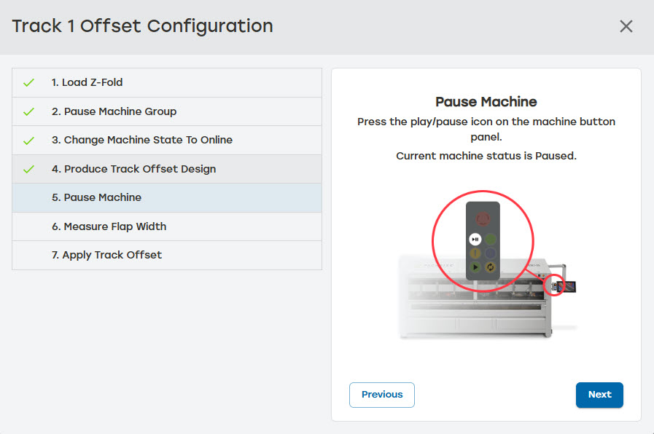Close the Track 1 Offset Configuration dialog

(626, 26)
